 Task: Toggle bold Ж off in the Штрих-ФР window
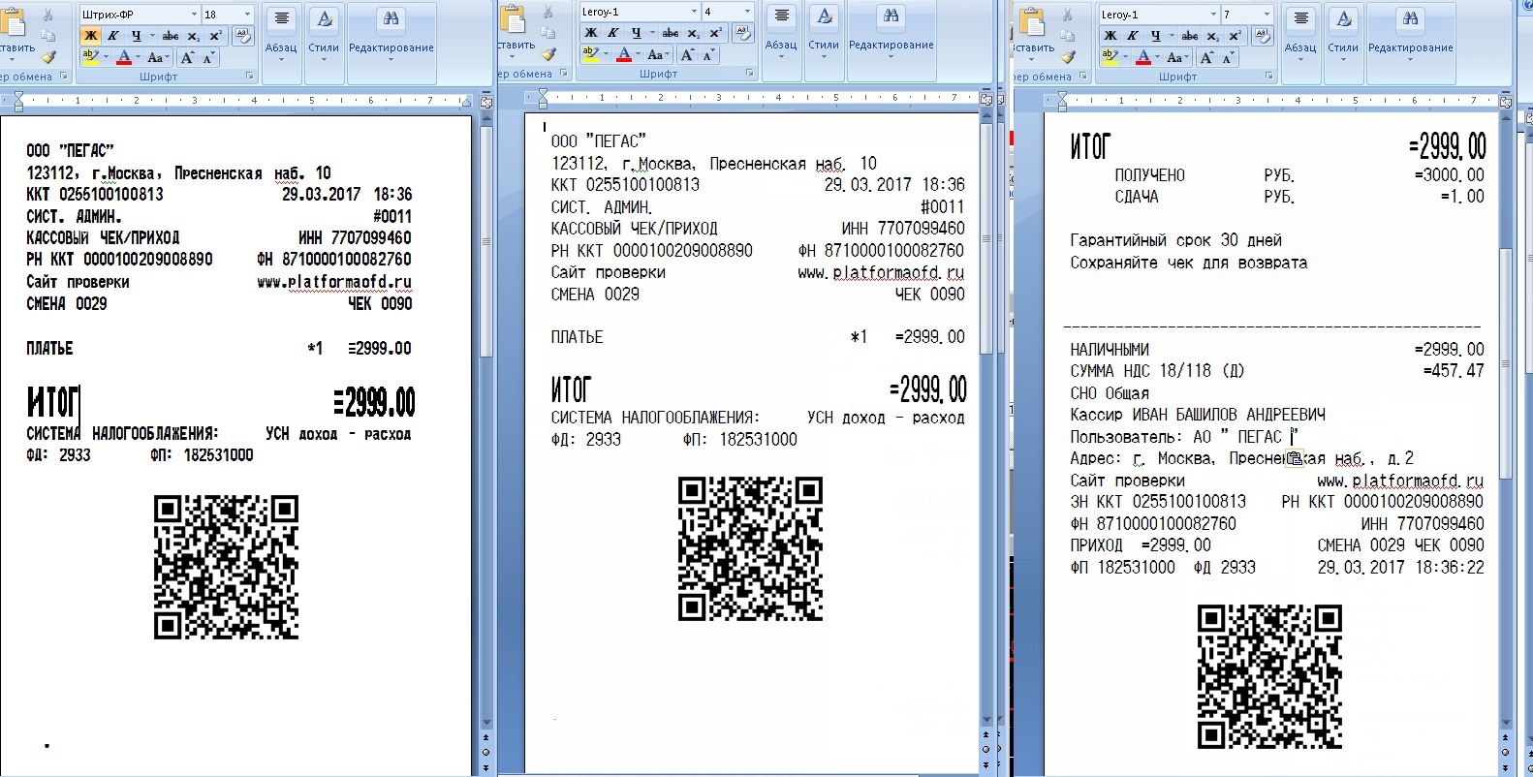(90, 36)
